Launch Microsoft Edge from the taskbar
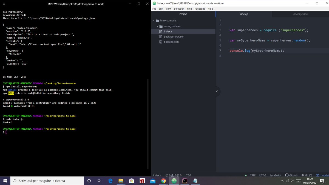 (x=110, y=181)
